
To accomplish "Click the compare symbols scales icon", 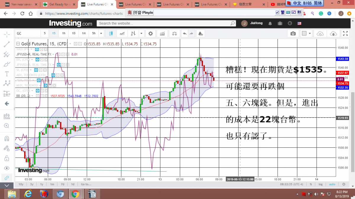I will 174,34.
